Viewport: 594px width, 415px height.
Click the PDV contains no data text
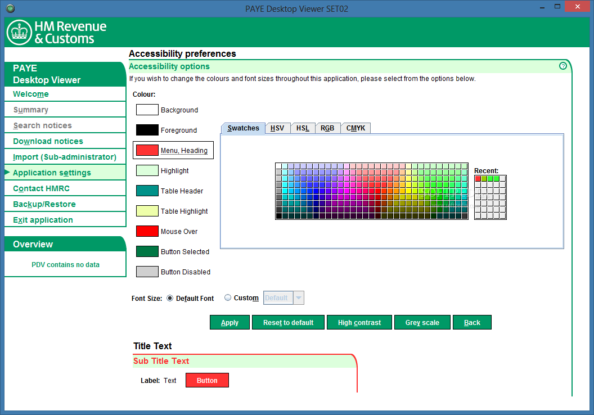(x=66, y=265)
